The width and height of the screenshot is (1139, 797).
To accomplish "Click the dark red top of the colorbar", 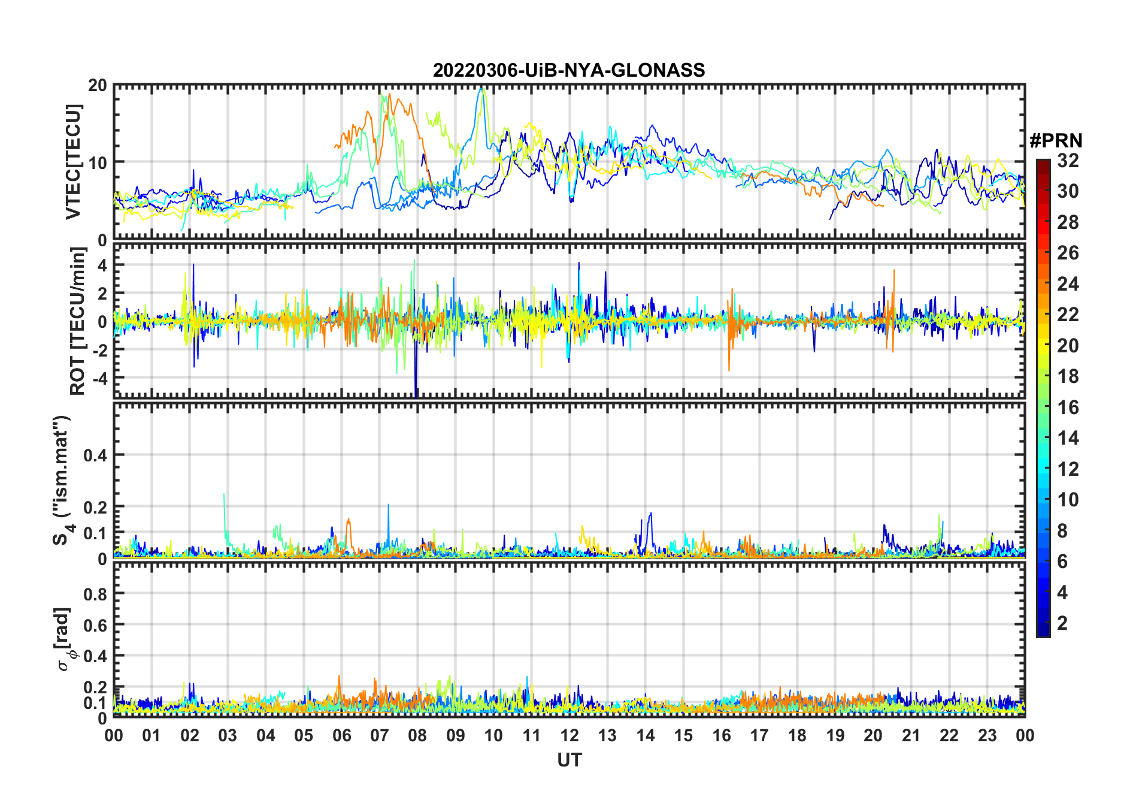I will (1043, 163).
